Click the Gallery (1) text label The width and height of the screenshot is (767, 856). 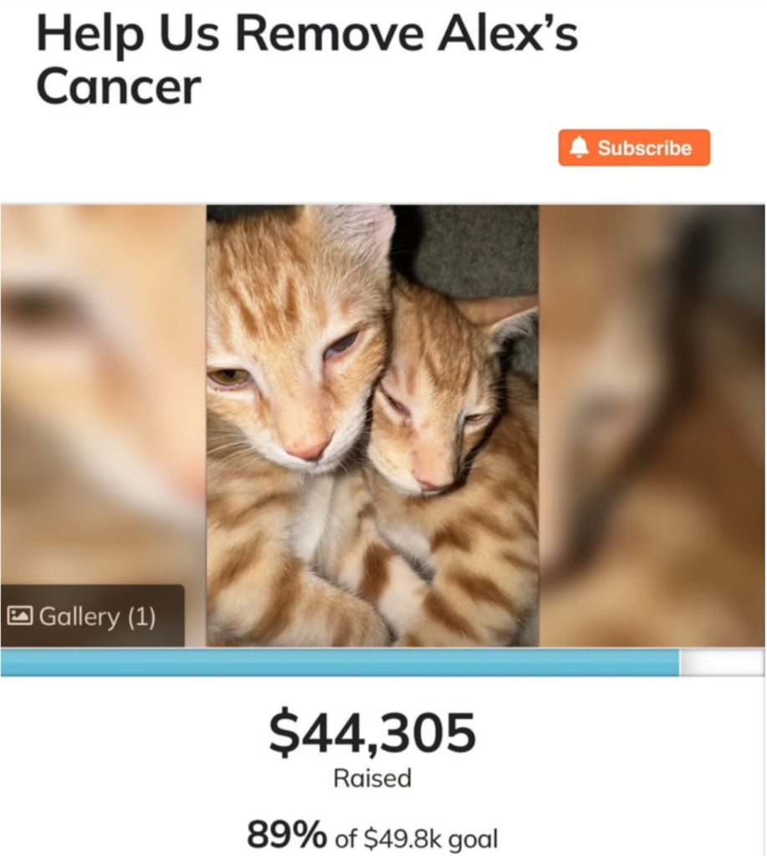97,617
